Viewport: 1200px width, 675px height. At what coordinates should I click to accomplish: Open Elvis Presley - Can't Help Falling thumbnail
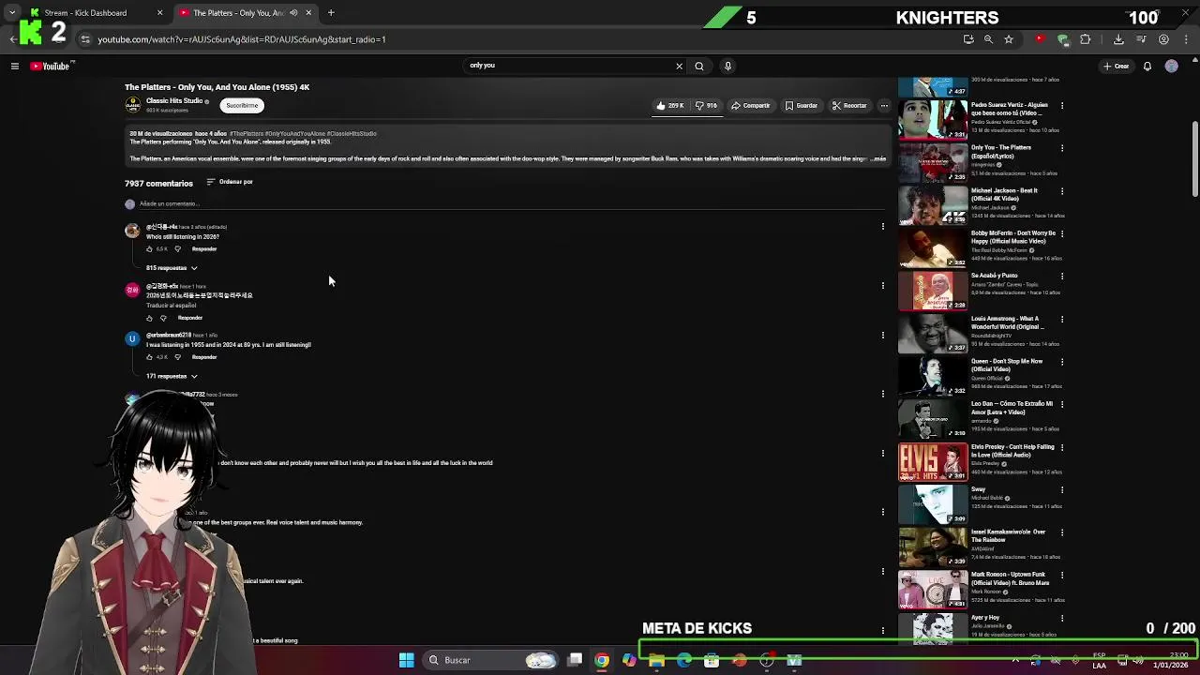tap(933, 462)
